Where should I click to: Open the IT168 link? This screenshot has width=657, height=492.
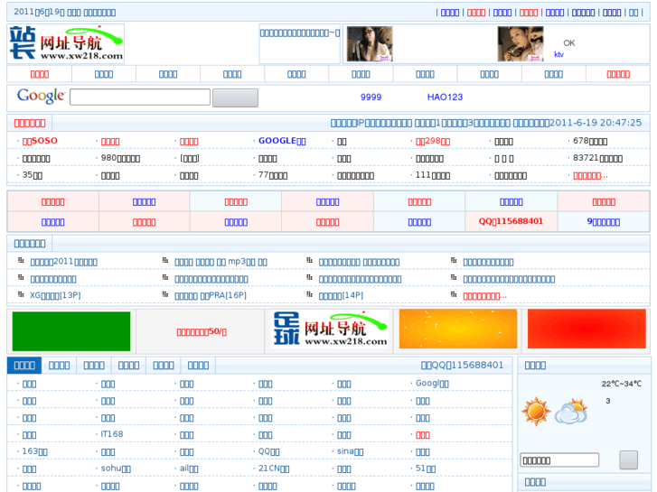pos(112,434)
